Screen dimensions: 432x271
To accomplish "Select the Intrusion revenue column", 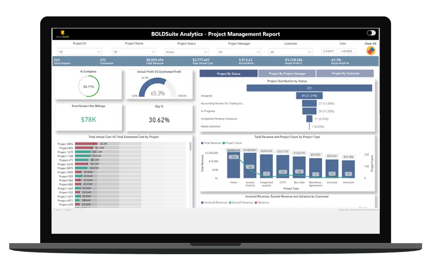I will (x=332, y=169).
